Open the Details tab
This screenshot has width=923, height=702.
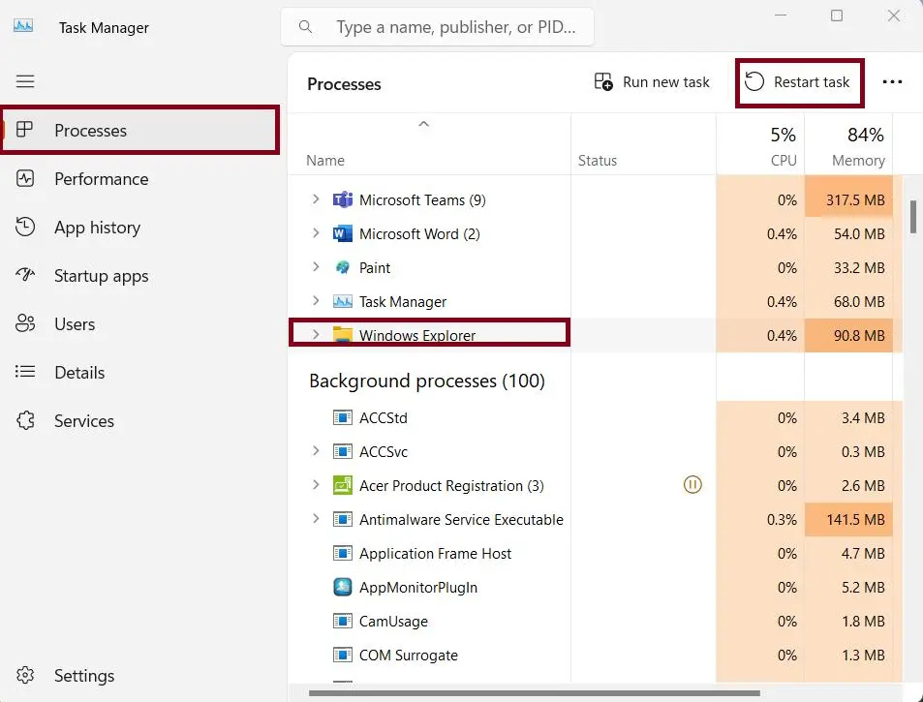coord(140,372)
